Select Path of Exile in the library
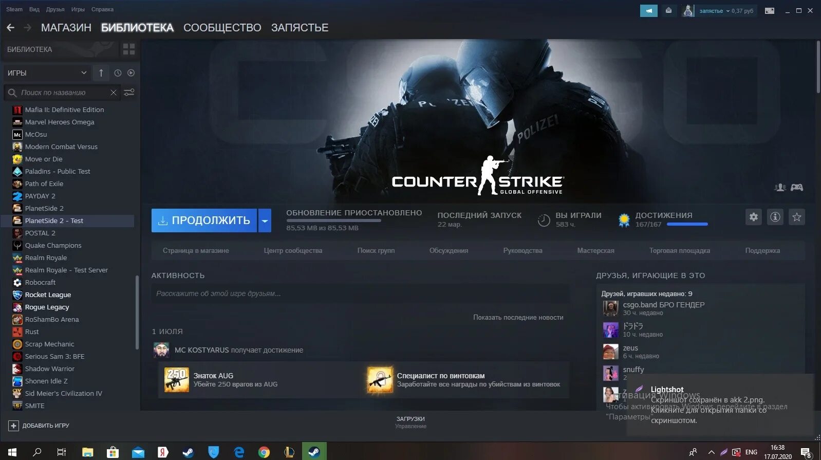This screenshot has height=460, width=821. (x=44, y=184)
